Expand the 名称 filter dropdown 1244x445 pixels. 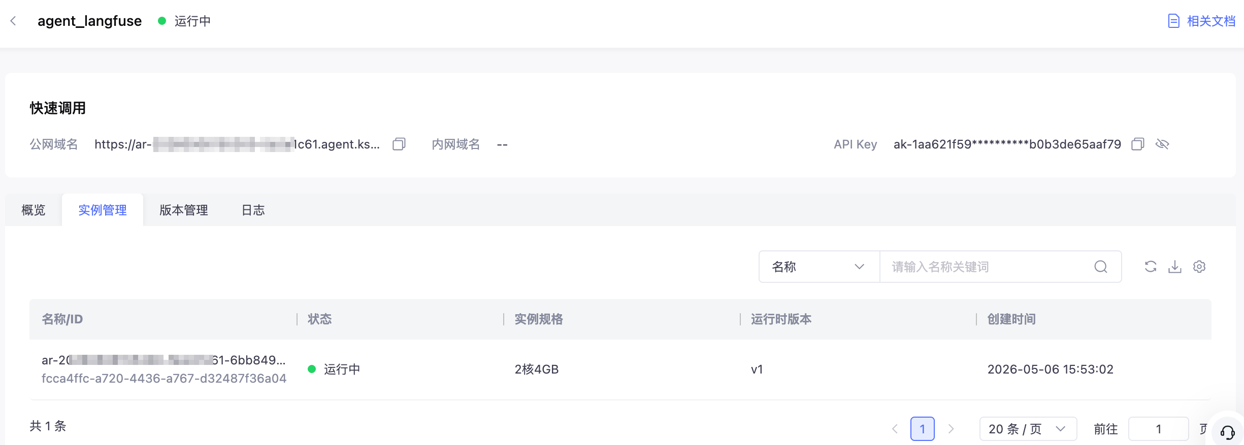click(819, 267)
